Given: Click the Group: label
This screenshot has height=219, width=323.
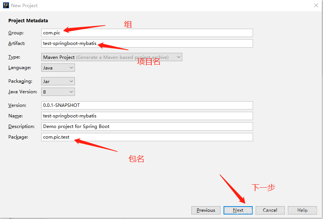Looking at the screenshot, I should point(16,33).
